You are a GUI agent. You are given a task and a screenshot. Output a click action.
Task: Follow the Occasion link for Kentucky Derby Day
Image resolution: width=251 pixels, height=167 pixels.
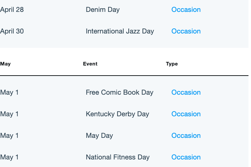[186, 114]
